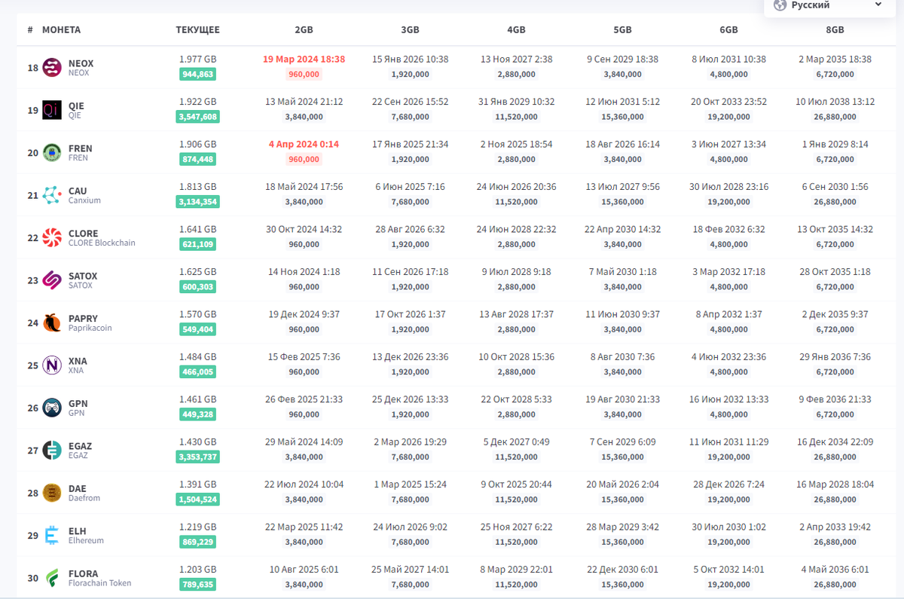Click the date 2 Мар 2035 18:38

[x=835, y=59]
